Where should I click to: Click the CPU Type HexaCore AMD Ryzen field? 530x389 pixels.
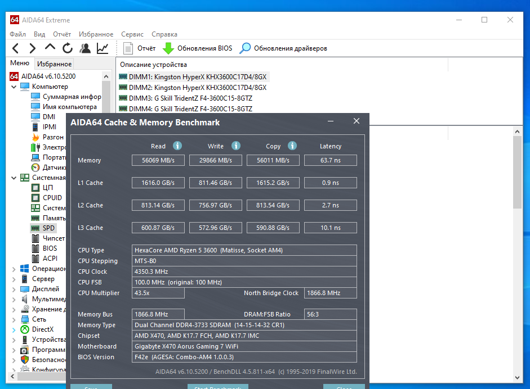point(244,250)
